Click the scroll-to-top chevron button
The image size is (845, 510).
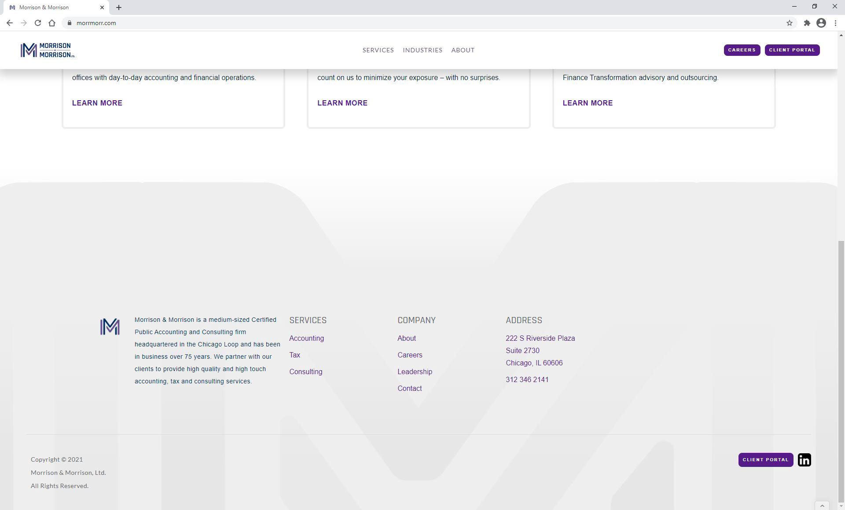point(822,506)
